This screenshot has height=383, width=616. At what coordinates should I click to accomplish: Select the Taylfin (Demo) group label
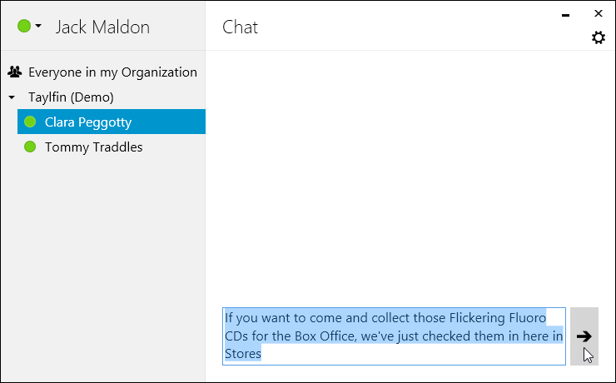coord(71,97)
